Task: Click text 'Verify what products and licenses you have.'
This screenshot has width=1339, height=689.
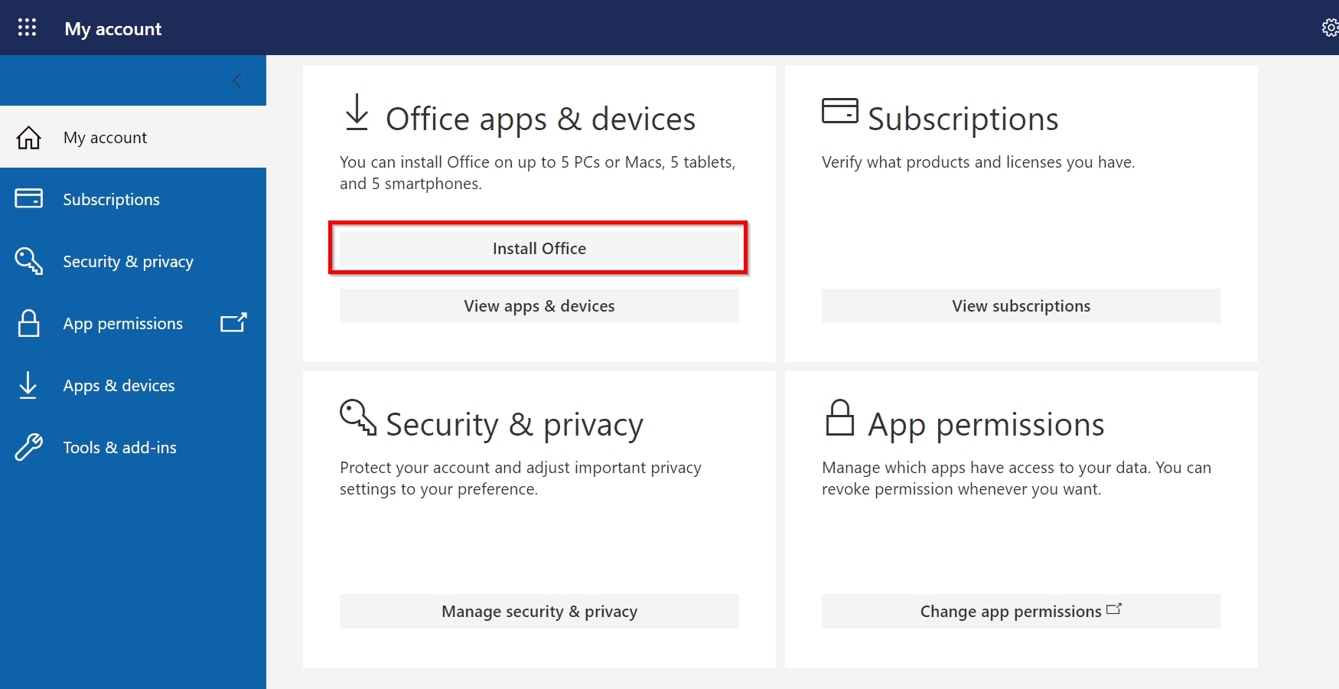Action: (x=979, y=162)
